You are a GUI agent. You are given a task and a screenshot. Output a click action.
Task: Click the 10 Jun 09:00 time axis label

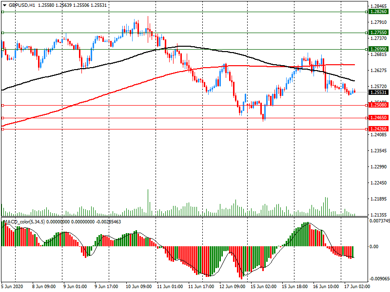tap(139, 287)
